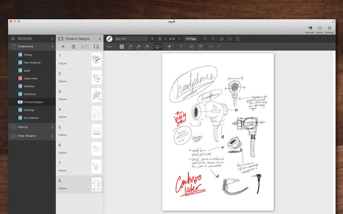Open the BROWSE hamburger menu
The image size is (343, 214).
click(13, 39)
